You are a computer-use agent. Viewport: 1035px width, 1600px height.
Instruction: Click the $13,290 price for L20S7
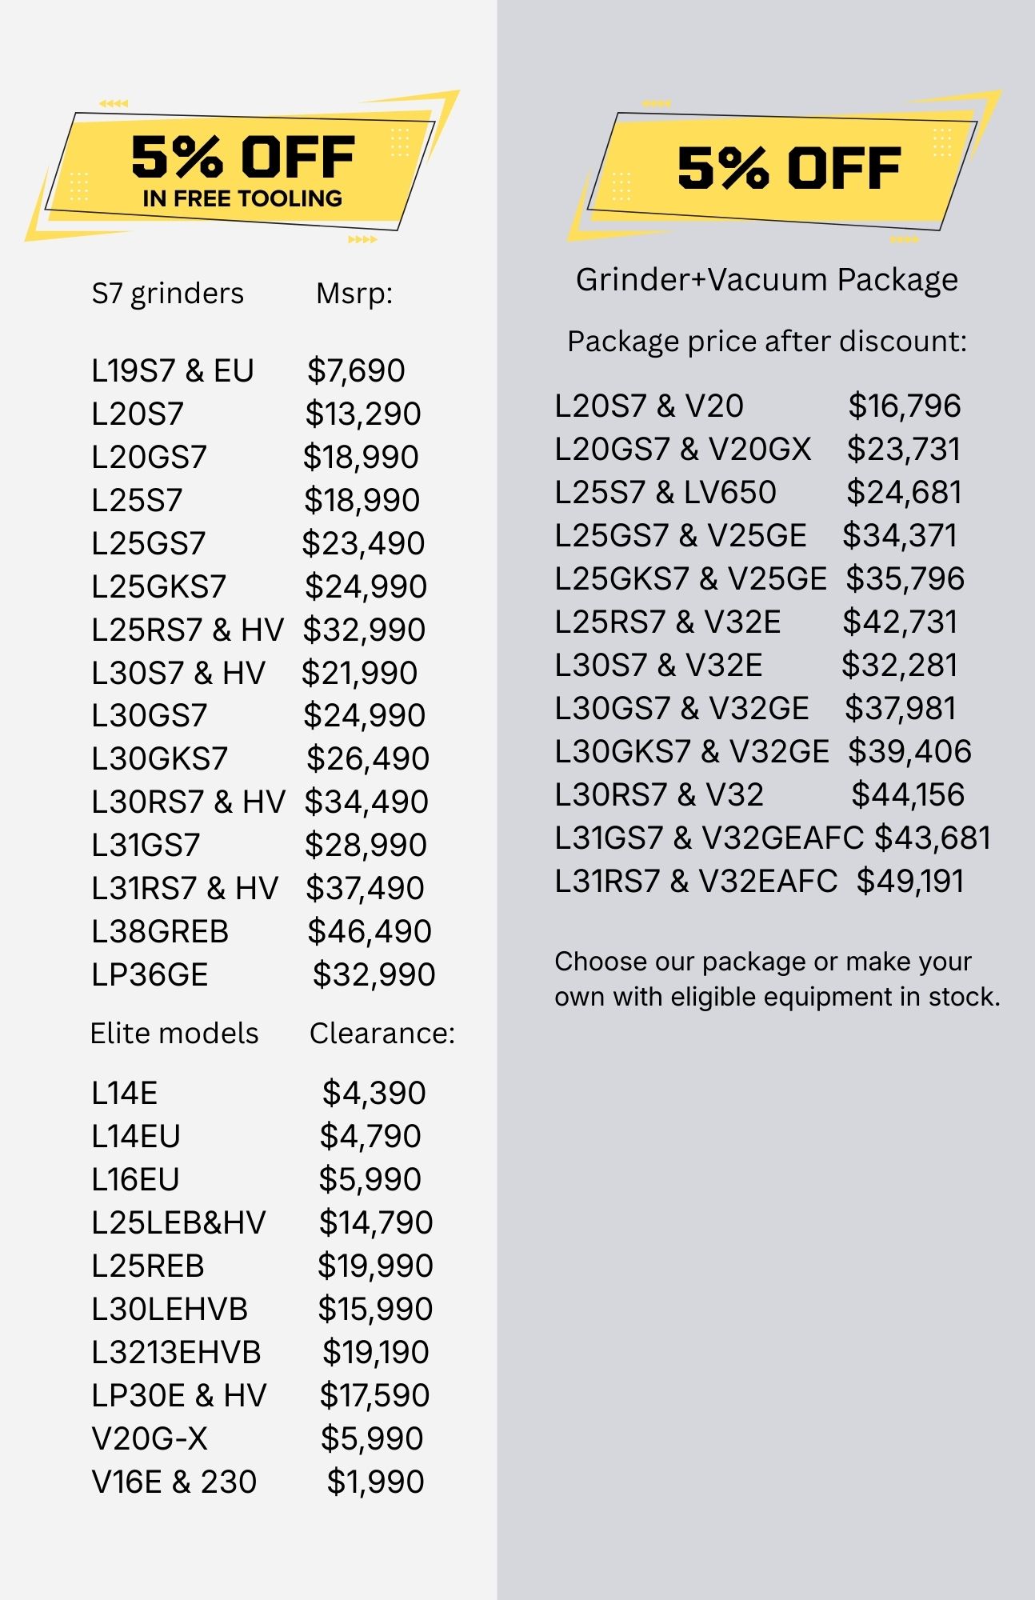tap(362, 414)
